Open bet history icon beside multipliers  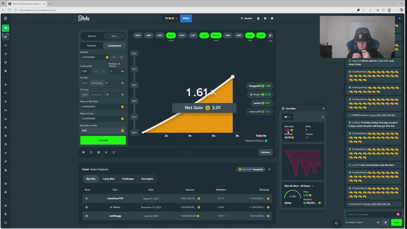270,35
